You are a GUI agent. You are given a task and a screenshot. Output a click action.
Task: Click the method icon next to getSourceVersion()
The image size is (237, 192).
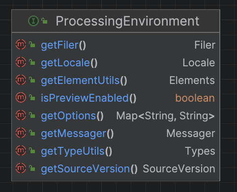pyautogui.click(x=21, y=168)
